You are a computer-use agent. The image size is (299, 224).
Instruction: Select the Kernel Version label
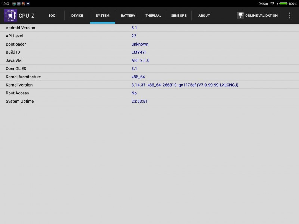pos(19,85)
